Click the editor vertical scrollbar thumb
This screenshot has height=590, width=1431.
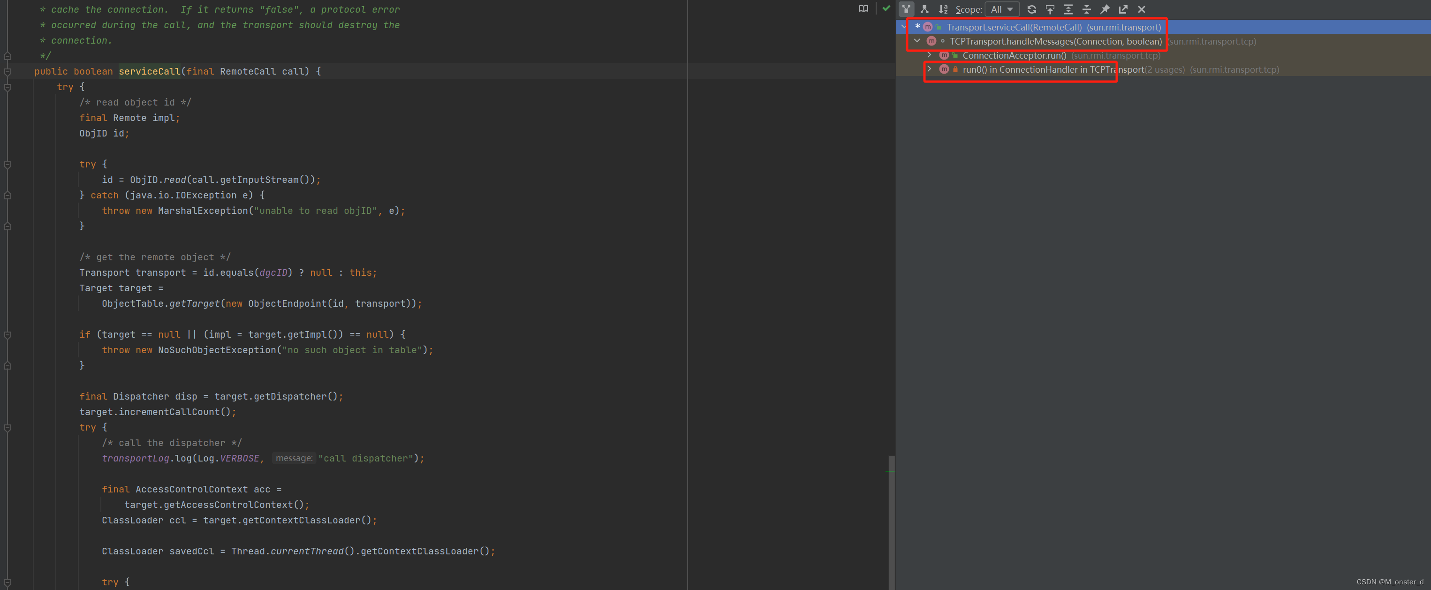892,522
